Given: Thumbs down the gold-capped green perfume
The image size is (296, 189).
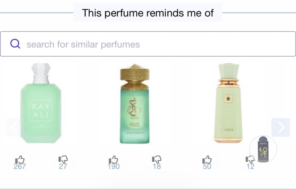Looking at the screenshot, I should pyautogui.click(x=157, y=160).
